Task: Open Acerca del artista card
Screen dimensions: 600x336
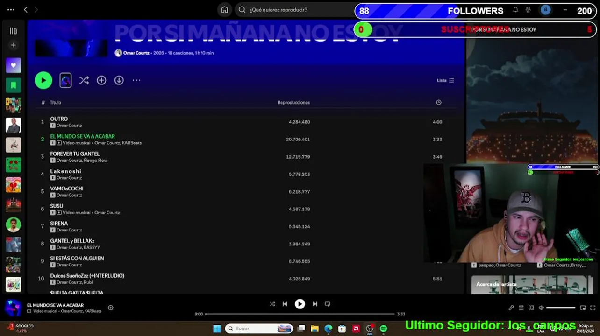Action: 532,285
